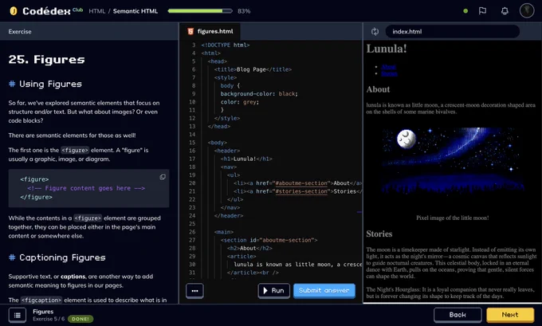This screenshot has height=326, width=542.
Task: Click the index.html address field
Action: pos(453,31)
